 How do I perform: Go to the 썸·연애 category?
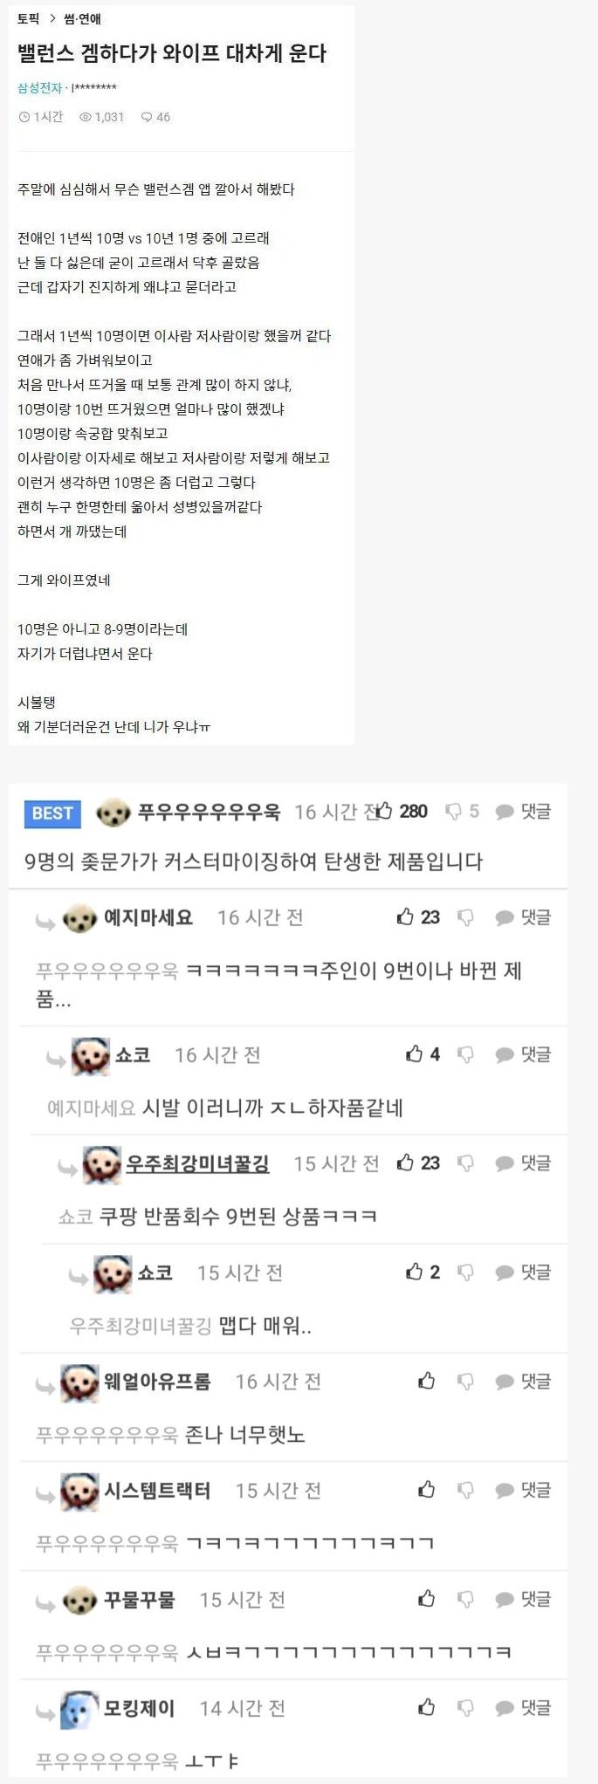click(83, 18)
